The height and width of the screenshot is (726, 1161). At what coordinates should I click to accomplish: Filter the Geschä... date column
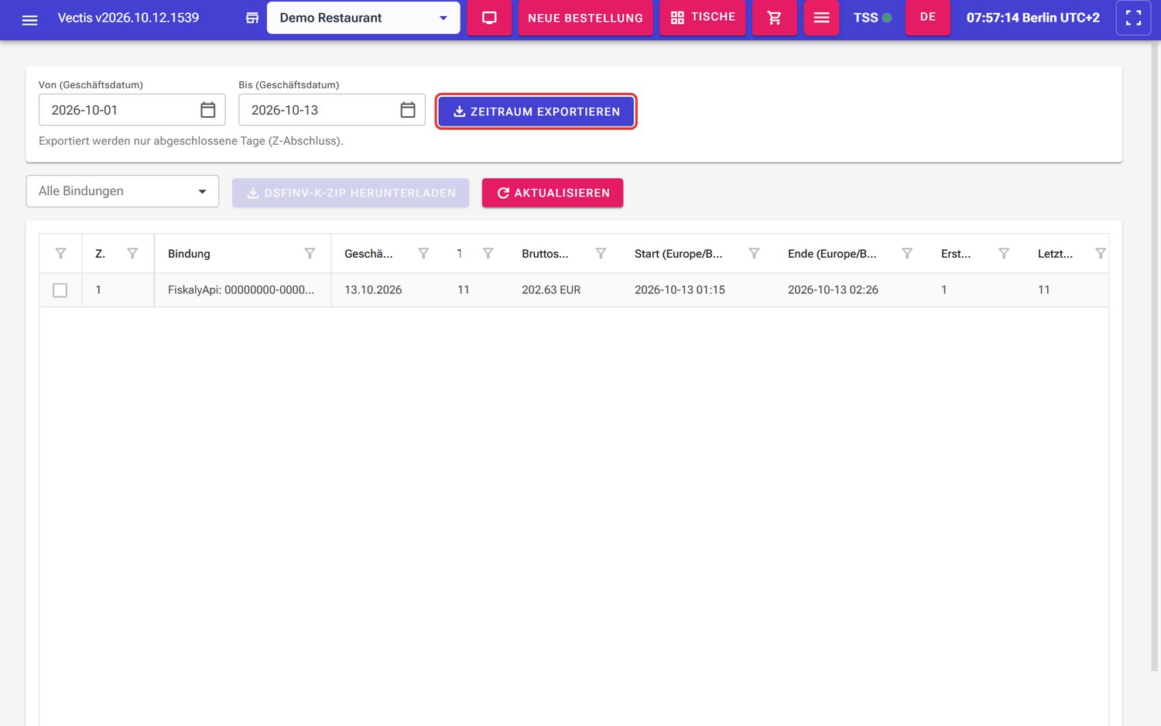click(423, 253)
